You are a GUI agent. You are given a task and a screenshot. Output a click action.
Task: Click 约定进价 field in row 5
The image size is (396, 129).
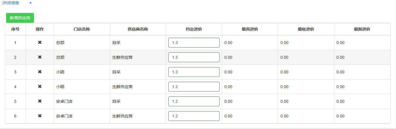194,101
